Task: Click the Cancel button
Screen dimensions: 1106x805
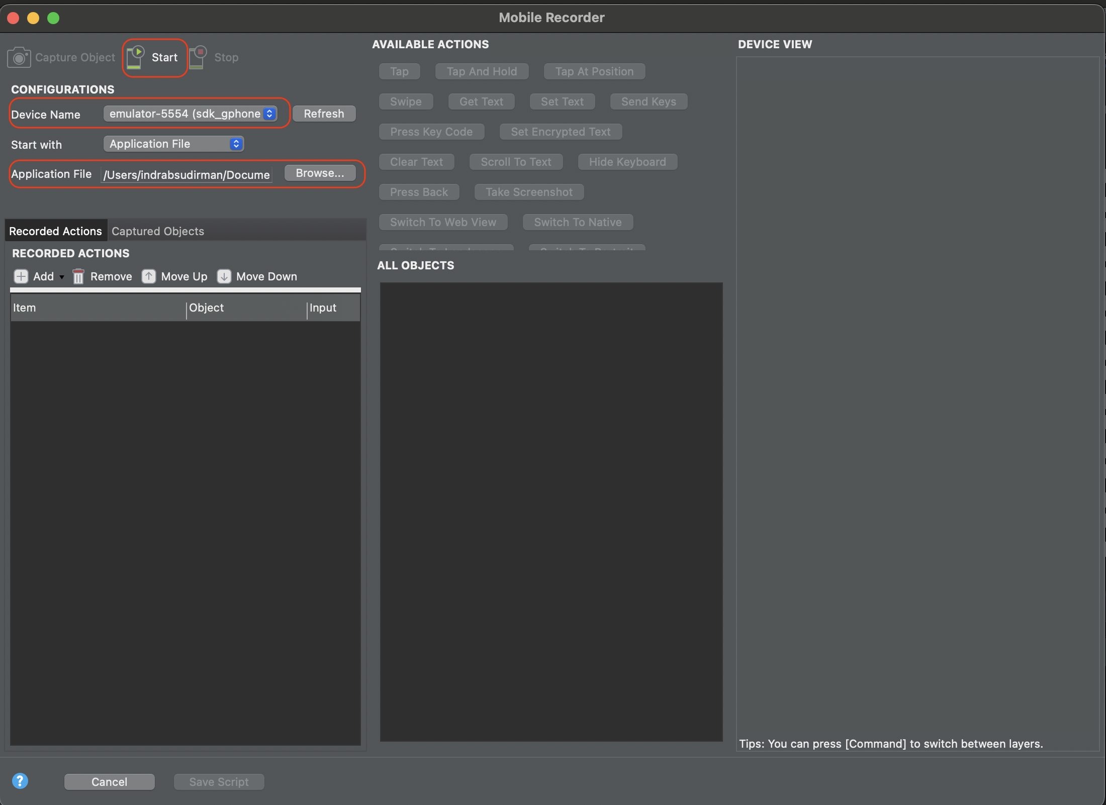Action: 109,782
